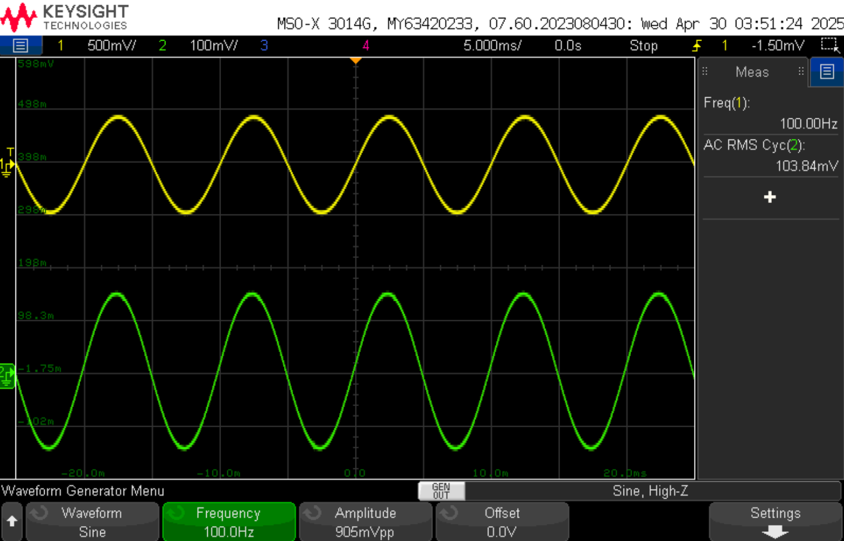This screenshot has height=541, width=844.
Task: Open the horizontal delay 0.0s field
Action: pyautogui.click(x=568, y=46)
